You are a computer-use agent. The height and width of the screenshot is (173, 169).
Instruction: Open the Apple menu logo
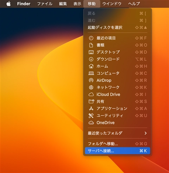tap(8, 4)
